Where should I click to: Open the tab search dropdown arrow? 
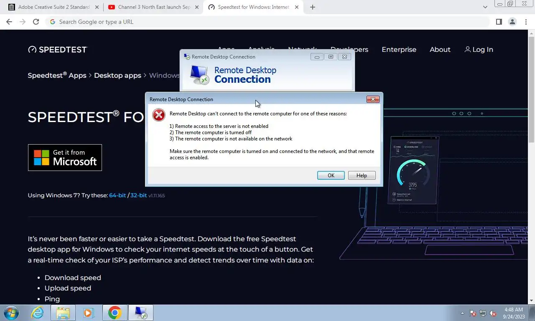(485, 7)
